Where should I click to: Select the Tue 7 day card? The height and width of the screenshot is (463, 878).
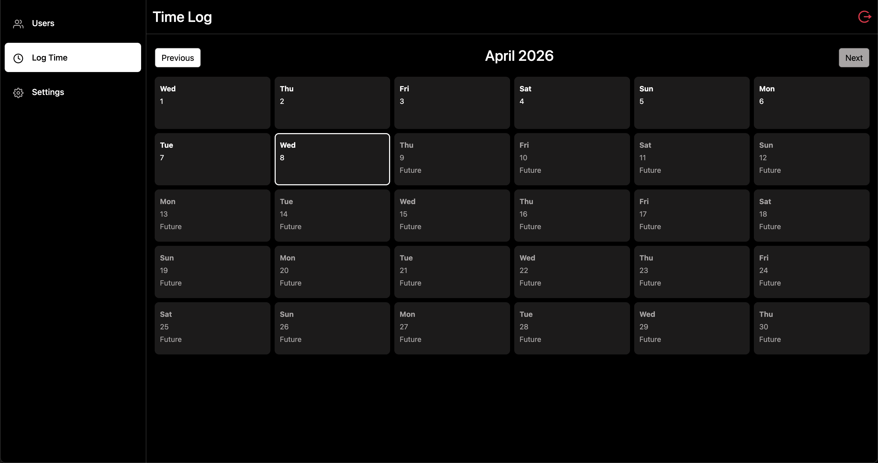tap(212, 159)
